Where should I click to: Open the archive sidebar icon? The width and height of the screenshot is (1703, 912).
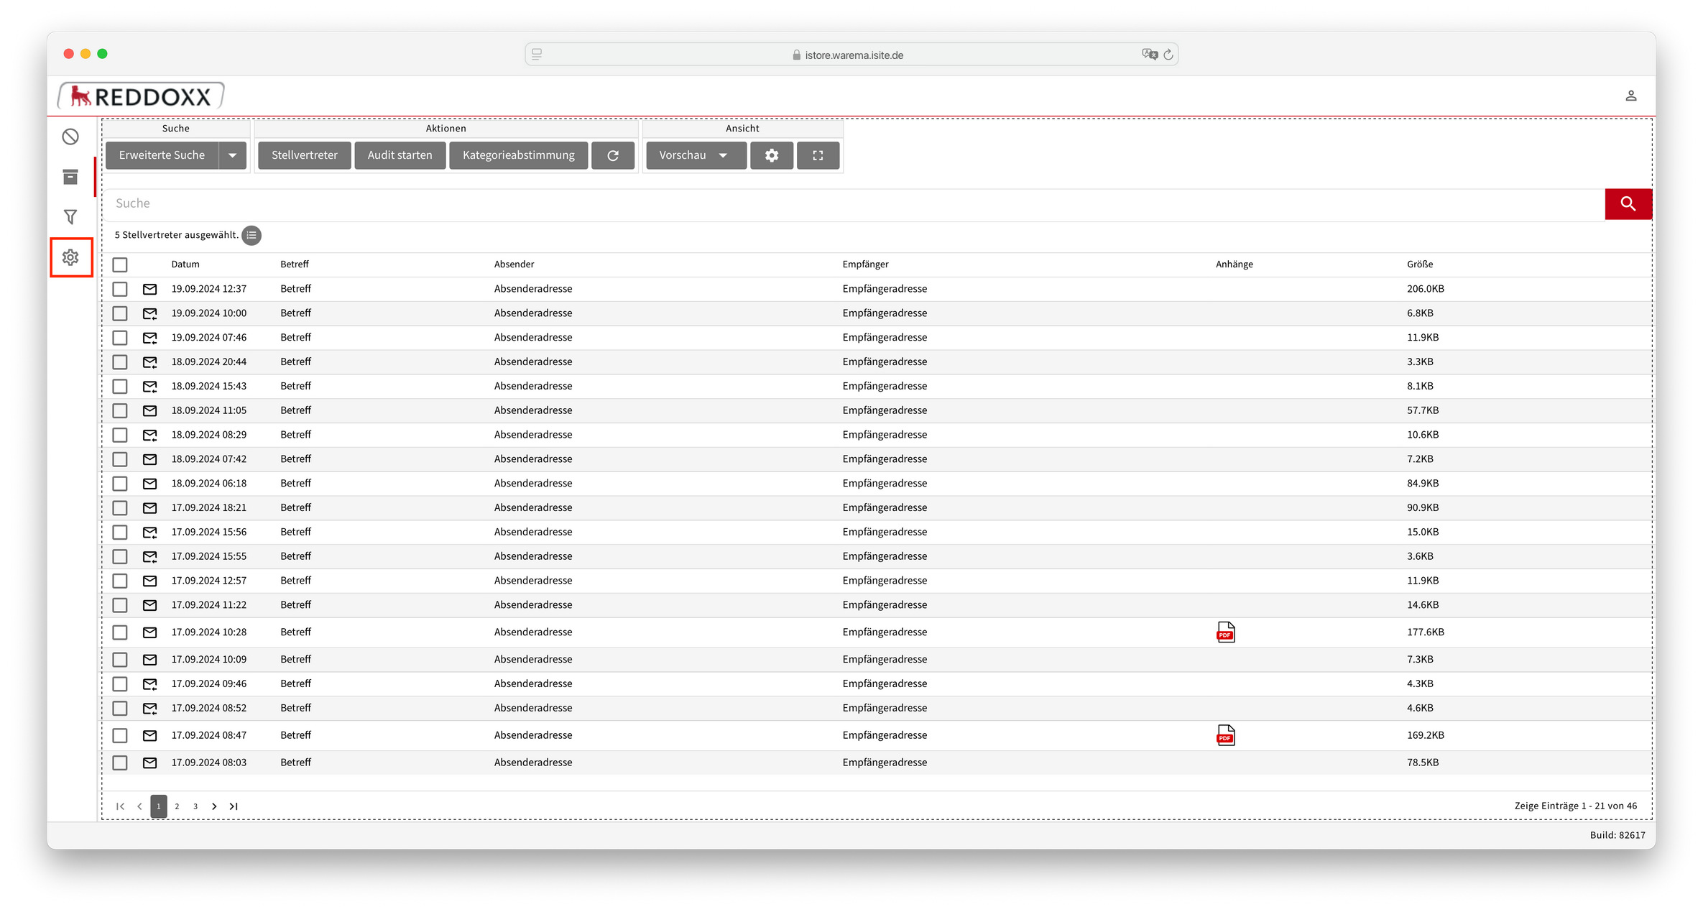[x=70, y=177]
